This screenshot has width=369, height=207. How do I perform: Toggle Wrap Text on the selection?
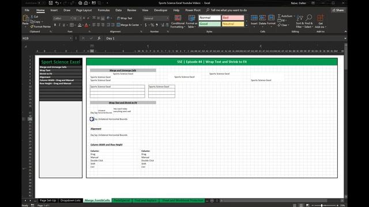tap(125, 18)
